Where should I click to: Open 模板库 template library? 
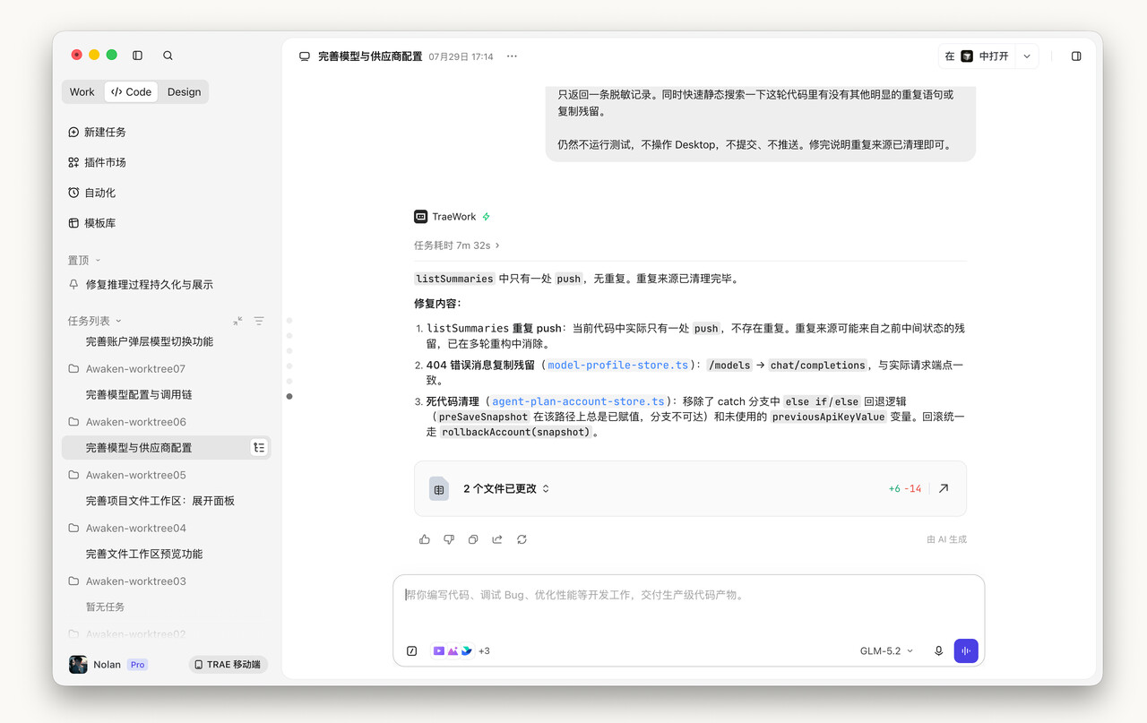(91, 223)
